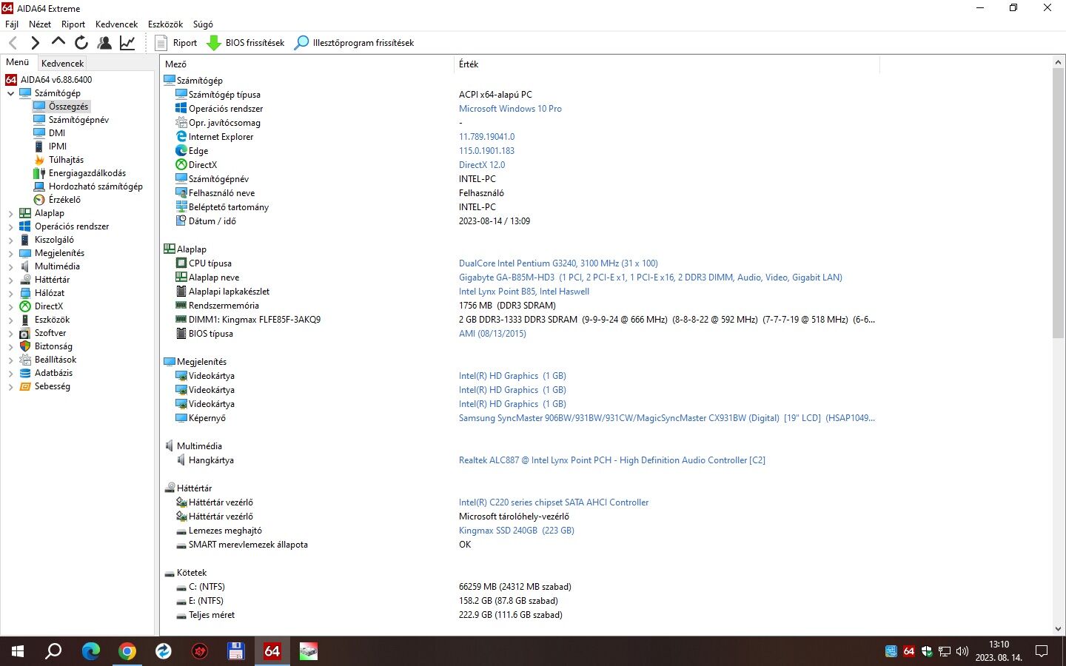1066x666 pixels.
Task: Expand the Háttértár tree node
Action: (x=10, y=280)
